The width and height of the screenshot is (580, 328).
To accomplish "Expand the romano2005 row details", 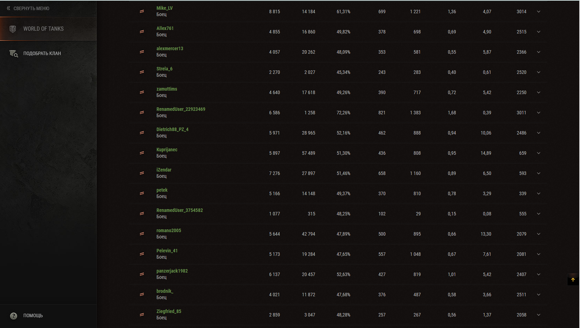I will [538, 234].
